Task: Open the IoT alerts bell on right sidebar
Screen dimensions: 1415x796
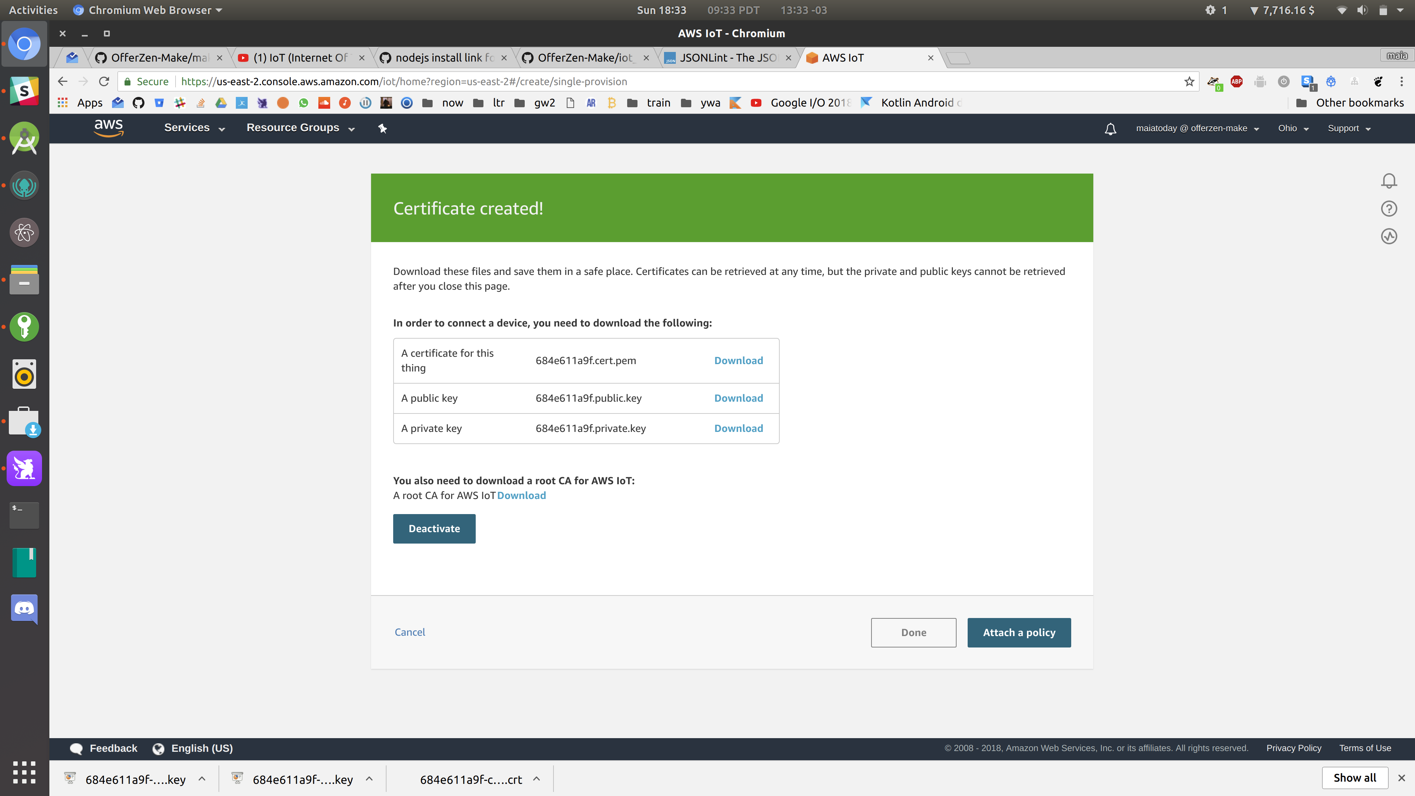Action: (x=1388, y=181)
